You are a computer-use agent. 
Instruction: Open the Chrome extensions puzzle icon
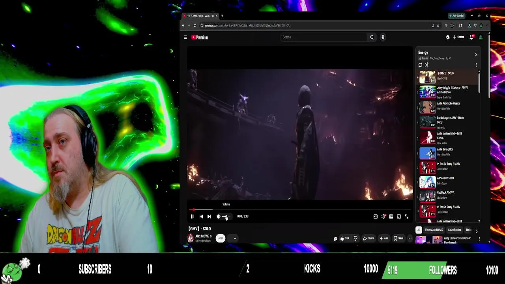pos(452,26)
